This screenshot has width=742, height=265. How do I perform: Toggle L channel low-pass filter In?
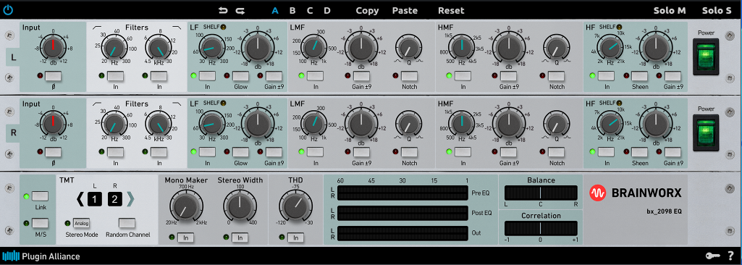[x=159, y=76]
